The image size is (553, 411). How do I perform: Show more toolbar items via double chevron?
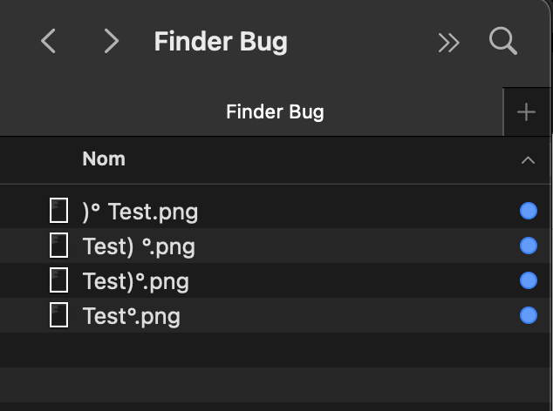[x=448, y=42]
